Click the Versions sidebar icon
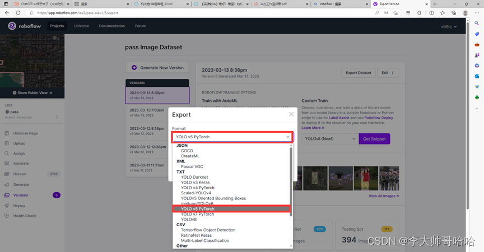Viewport: 484px width, 252px height. [7, 195]
